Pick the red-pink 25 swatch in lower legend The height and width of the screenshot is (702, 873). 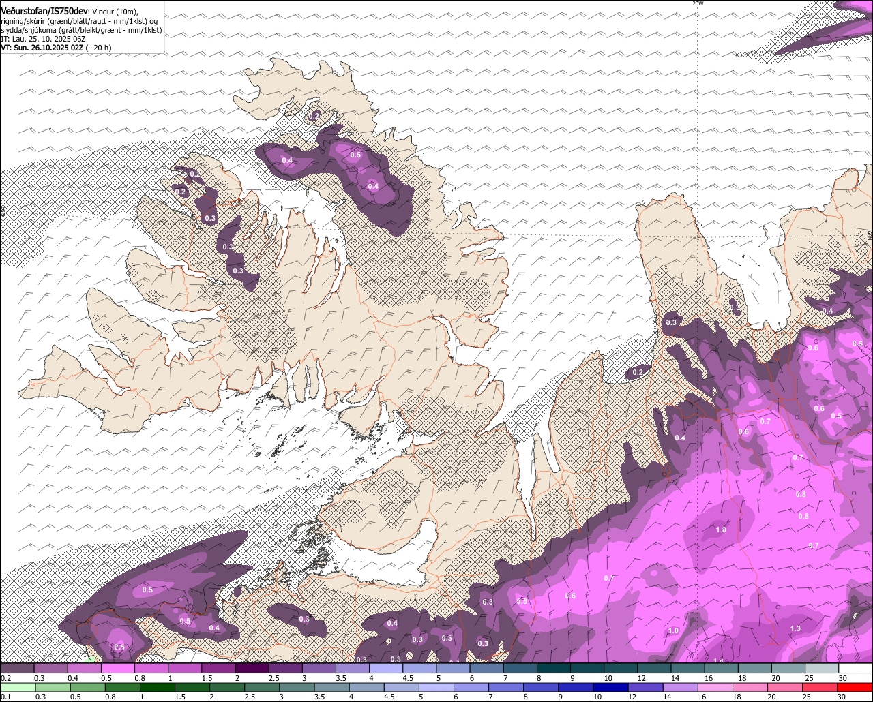click(x=821, y=687)
